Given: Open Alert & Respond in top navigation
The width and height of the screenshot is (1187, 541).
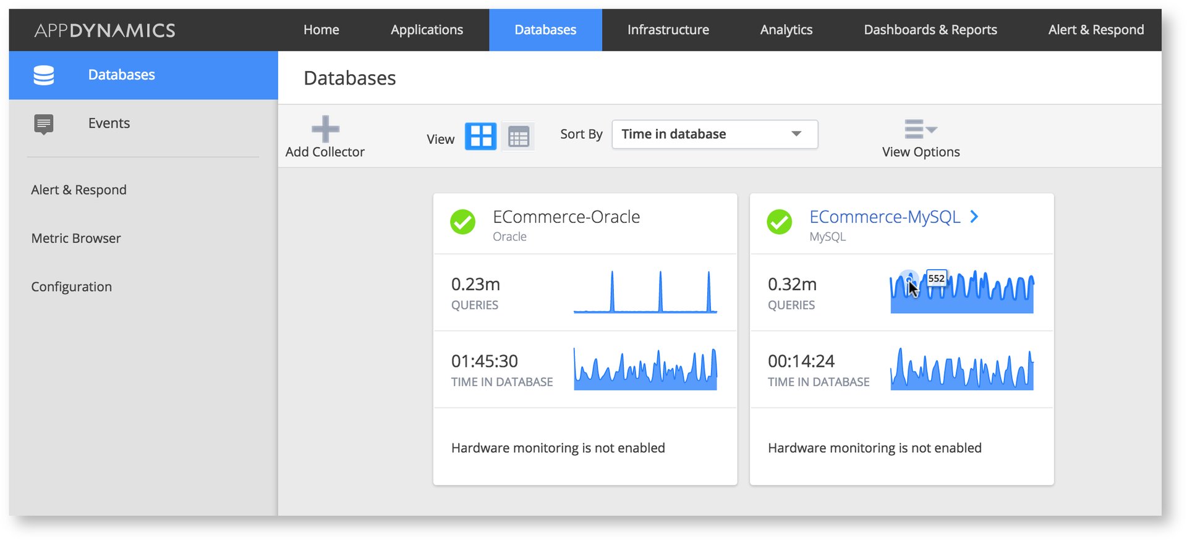Looking at the screenshot, I should (1096, 30).
